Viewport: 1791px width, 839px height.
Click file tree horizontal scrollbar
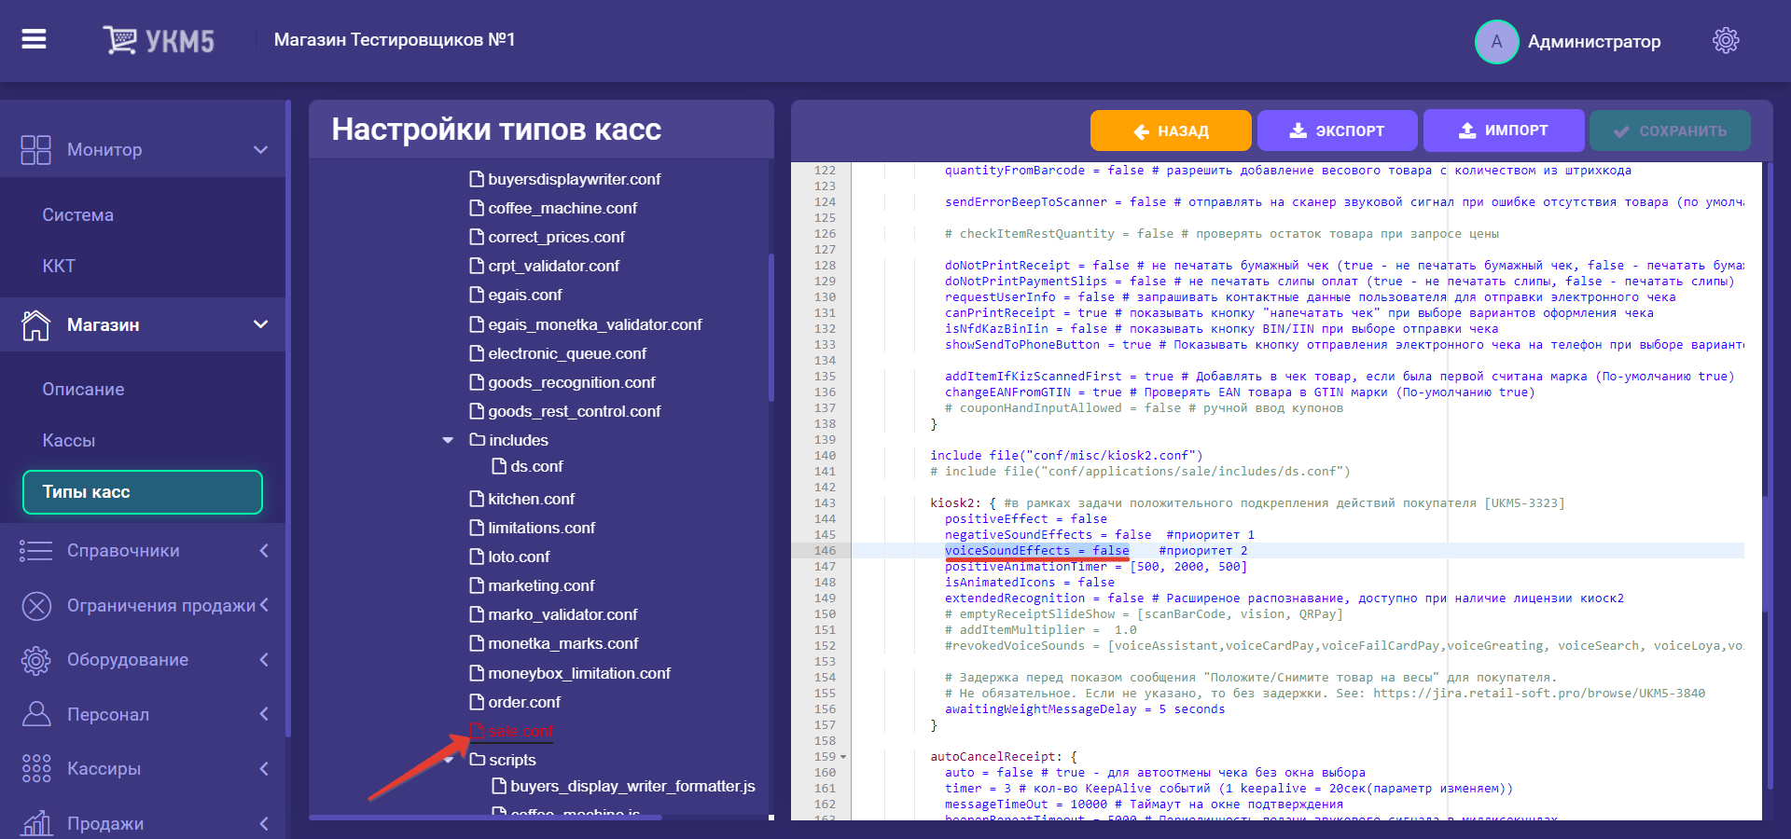pyautogui.click(x=485, y=818)
